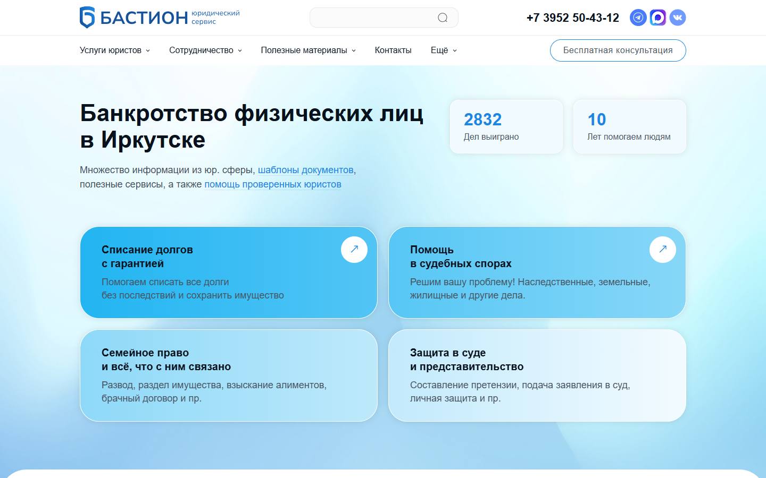The width and height of the screenshot is (766, 478).
Task: Focus the header search field
Action: coord(384,18)
